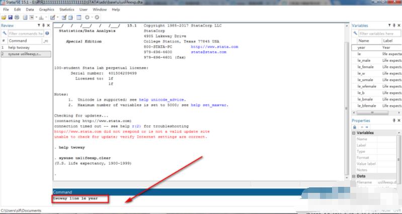402x214 pixels.
Task: Open the Do-file Editor toolbar icon
Action: click(52, 18)
